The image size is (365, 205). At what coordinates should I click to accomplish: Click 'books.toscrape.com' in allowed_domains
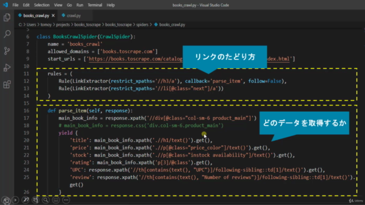[x=128, y=51]
